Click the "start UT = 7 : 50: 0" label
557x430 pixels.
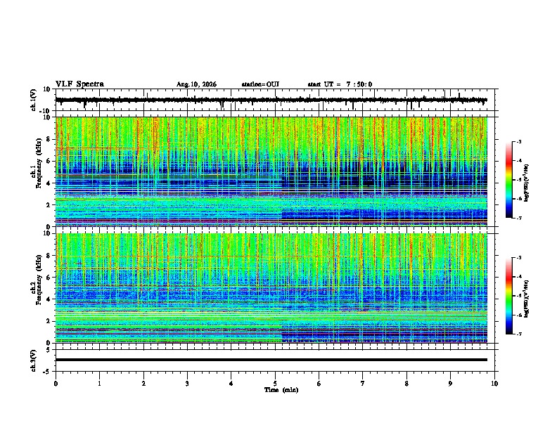(x=340, y=84)
